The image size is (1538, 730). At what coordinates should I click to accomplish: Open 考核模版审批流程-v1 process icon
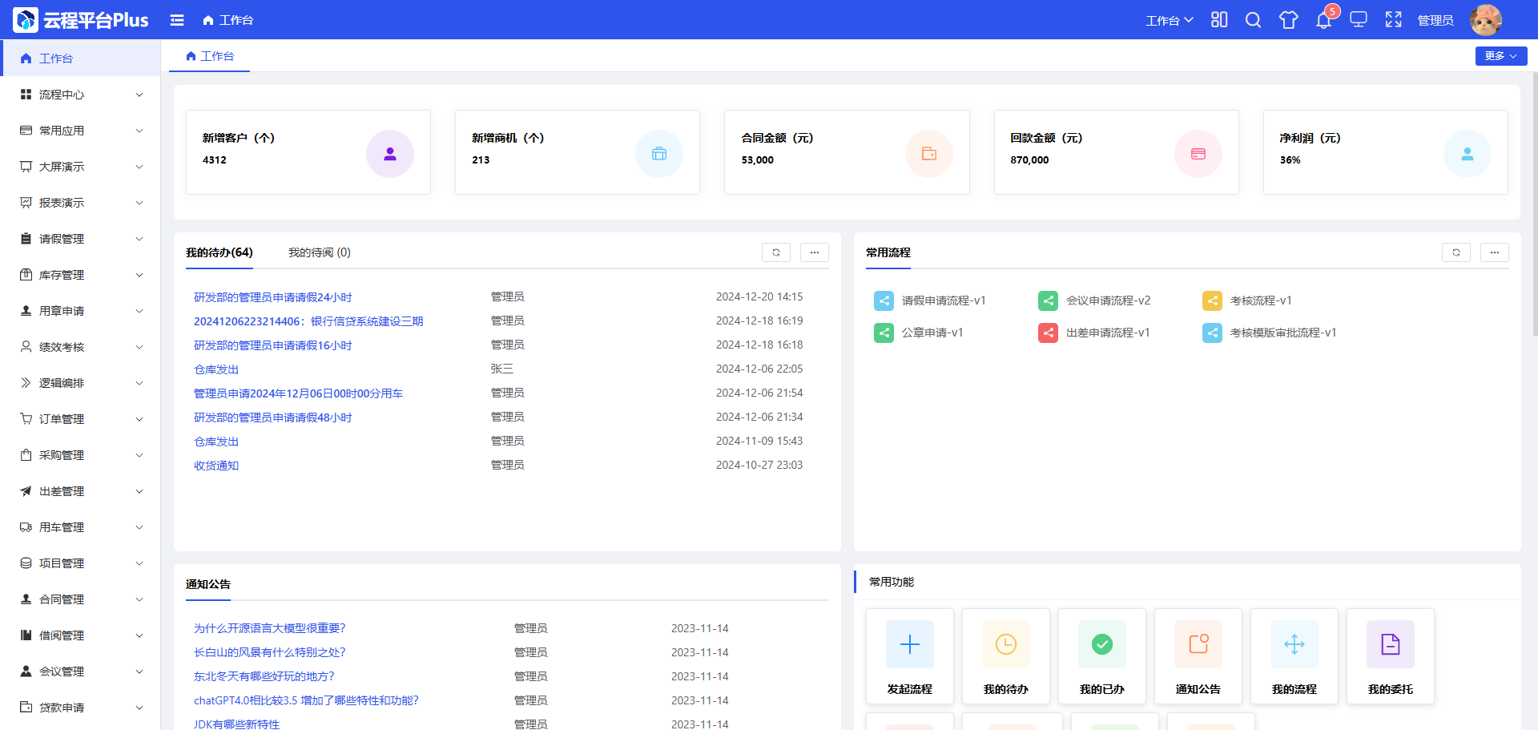1212,333
